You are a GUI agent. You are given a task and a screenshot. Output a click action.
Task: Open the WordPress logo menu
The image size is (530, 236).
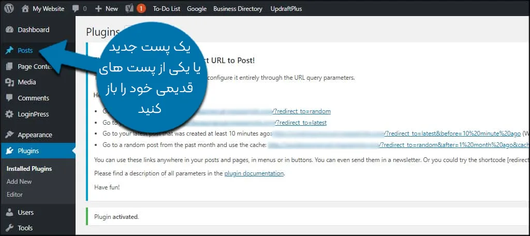[9, 9]
